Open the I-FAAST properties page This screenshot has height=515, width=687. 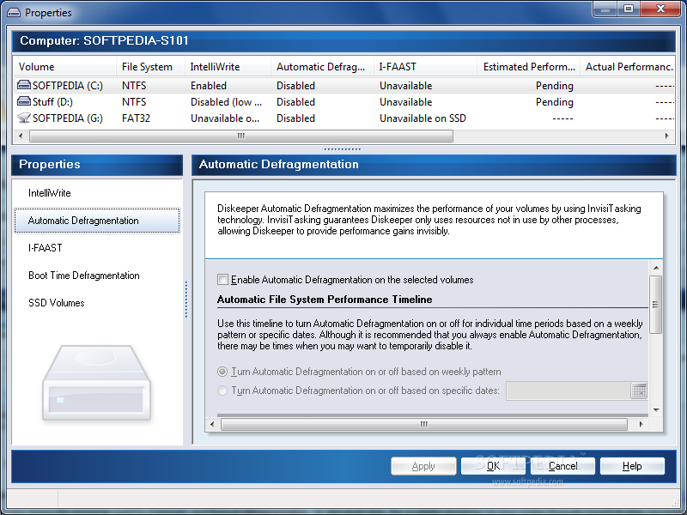coord(46,248)
